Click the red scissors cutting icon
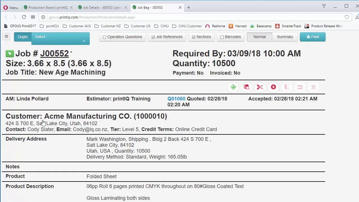 (260, 87)
